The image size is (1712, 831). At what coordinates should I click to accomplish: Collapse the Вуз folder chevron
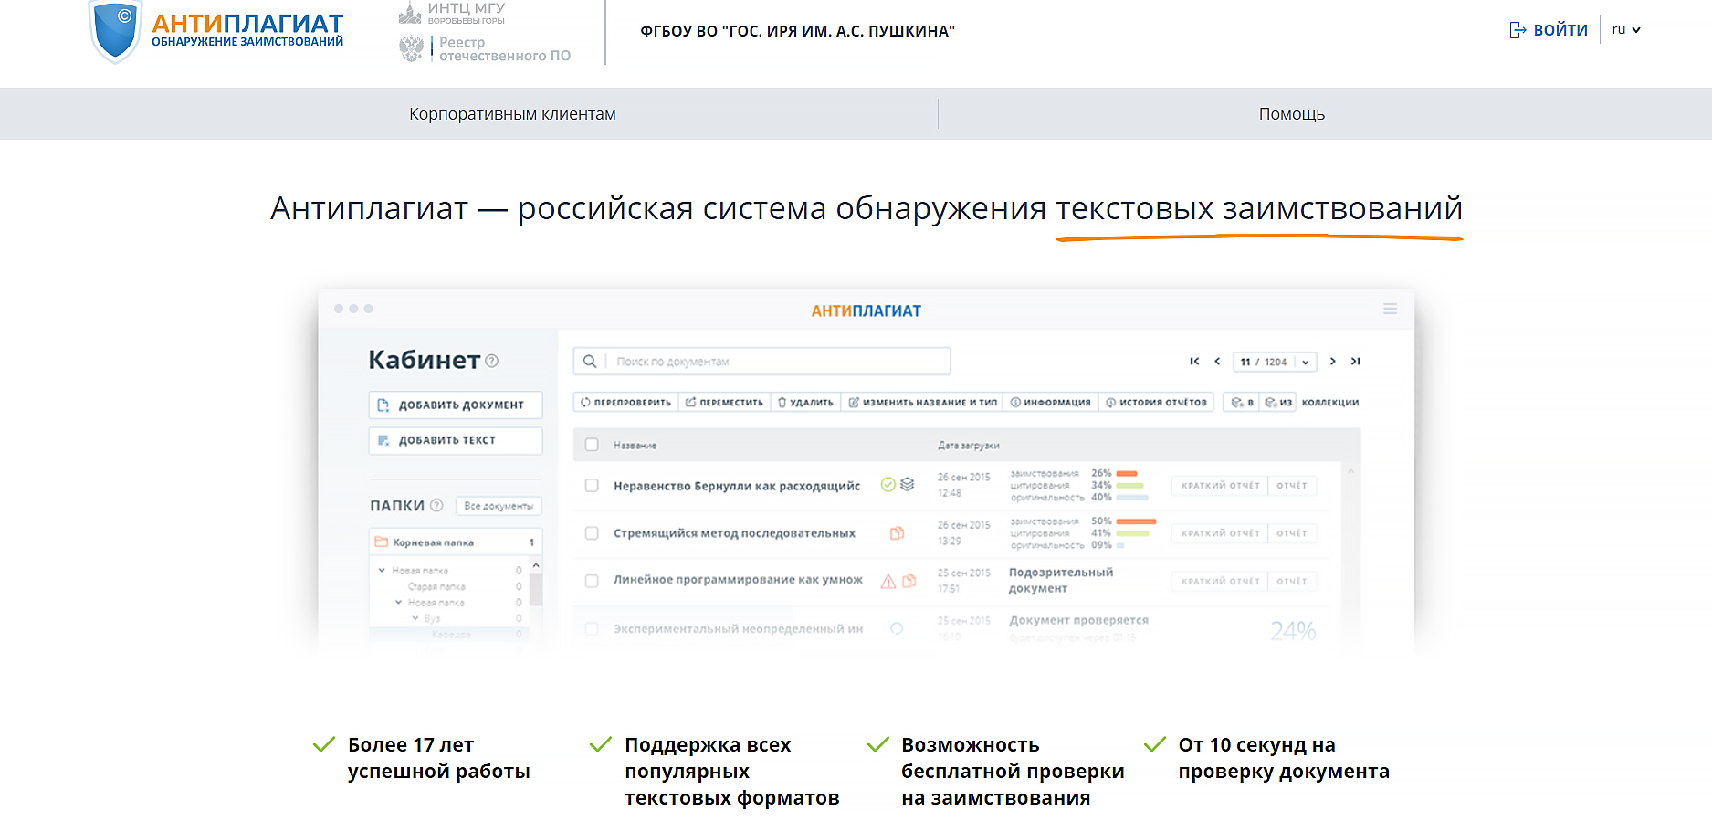click(x=415, y=618)
